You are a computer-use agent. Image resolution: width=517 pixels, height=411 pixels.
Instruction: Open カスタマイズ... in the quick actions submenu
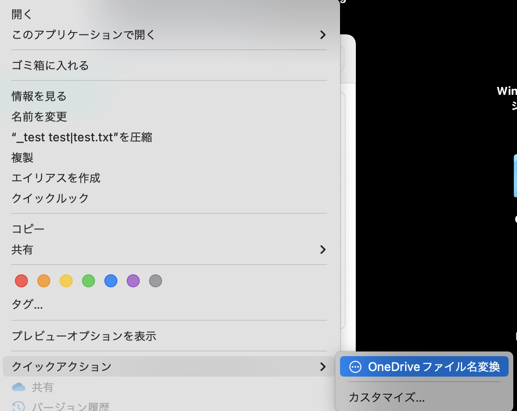(x=387, y=397)
